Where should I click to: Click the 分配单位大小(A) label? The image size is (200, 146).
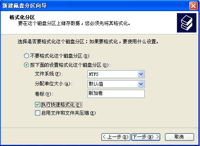pyautogui.click(x=54, y=84)
